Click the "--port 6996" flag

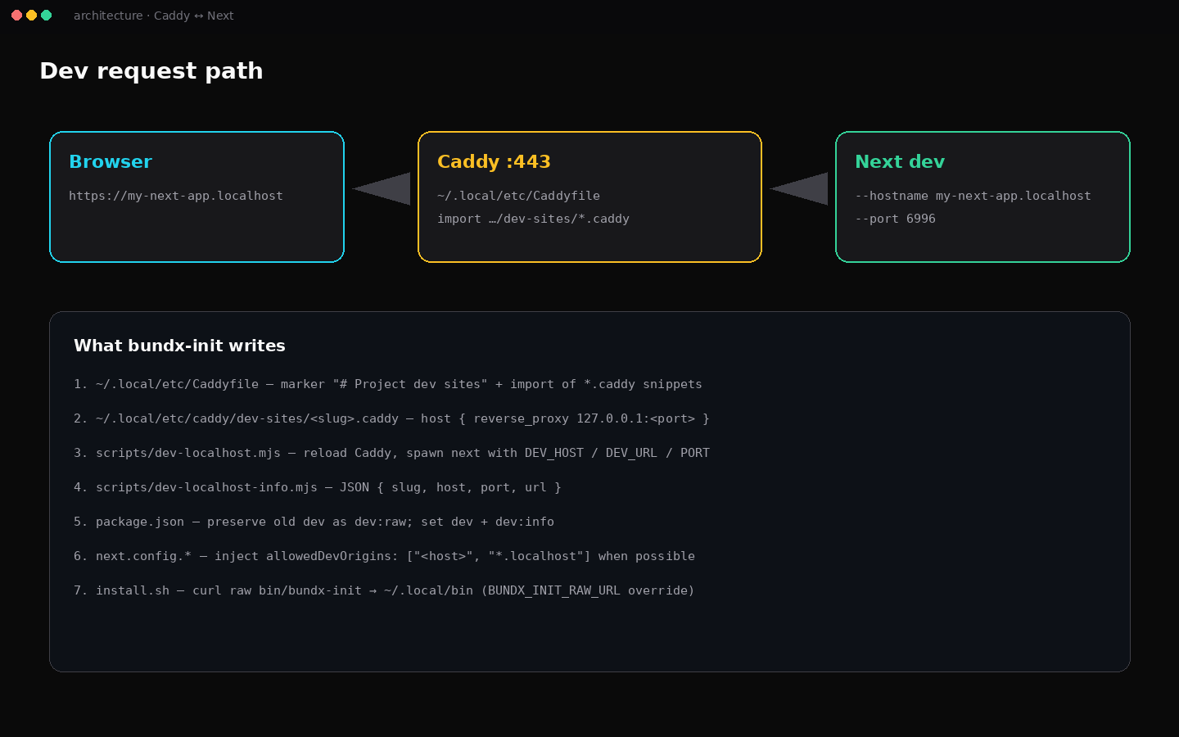(x=895, y=219)
